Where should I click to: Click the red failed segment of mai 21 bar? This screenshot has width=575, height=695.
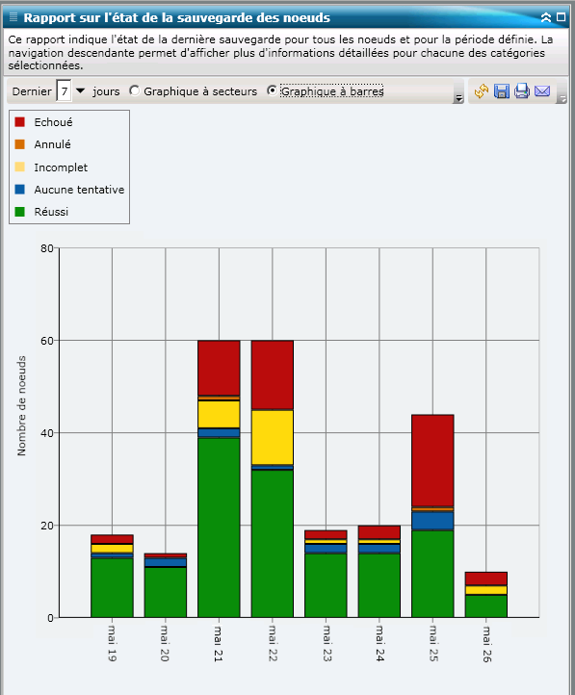tap(219, 368)
